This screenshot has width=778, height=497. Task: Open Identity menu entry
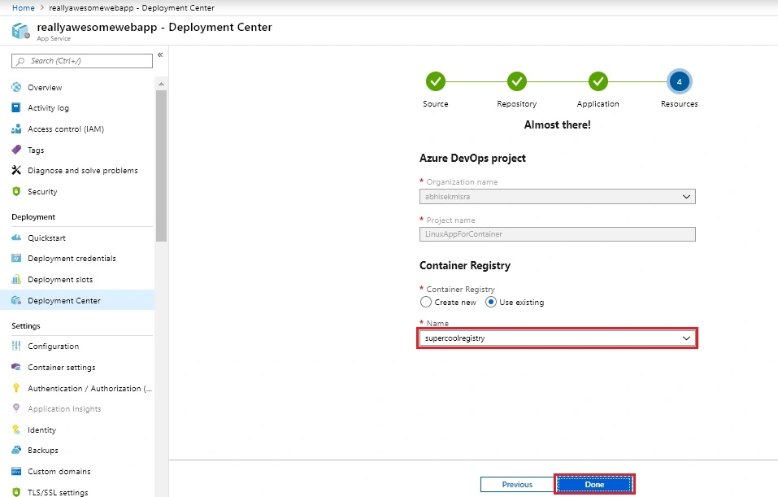[x=41, y=430]
